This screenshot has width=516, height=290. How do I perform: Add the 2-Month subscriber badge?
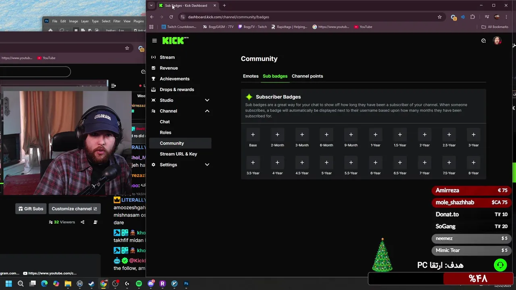(x=277, y=135)
